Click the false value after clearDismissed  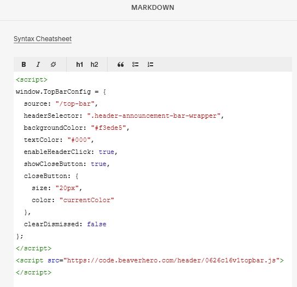tap(97, 224)
